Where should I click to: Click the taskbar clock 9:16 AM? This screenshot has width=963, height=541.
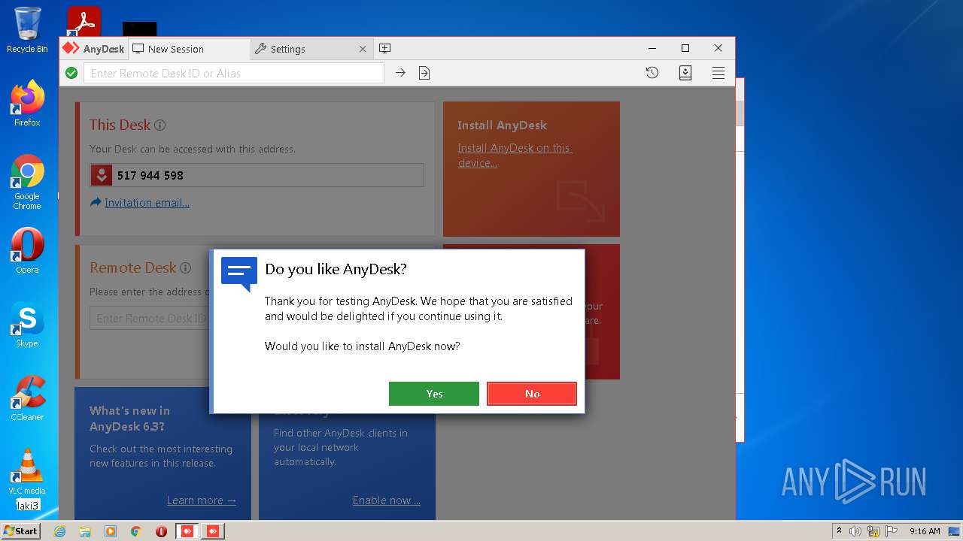click(x=924, y=531)
